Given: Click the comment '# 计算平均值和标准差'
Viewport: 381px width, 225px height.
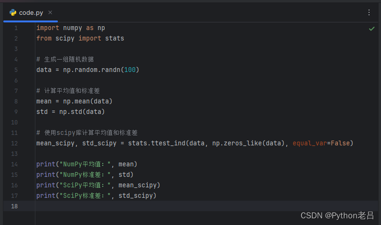Looking at the screenshot, I should tap(68, 91).
